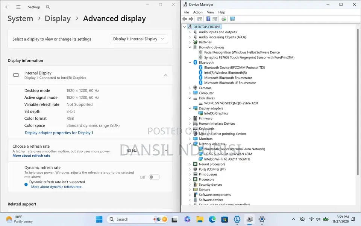The width and height of the screenshot is (361, 226).
Task: Toggle the Dynamic refresh rate switch
Action: click(x=154, y=177)
